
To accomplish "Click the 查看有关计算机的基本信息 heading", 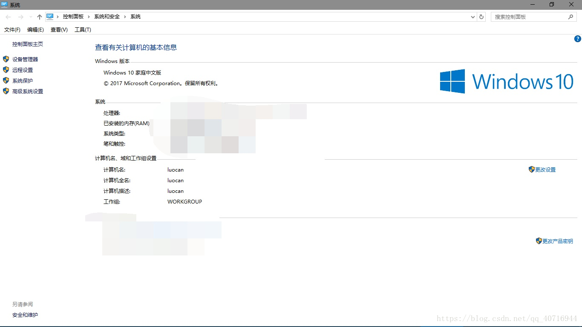I will point(136,48).
